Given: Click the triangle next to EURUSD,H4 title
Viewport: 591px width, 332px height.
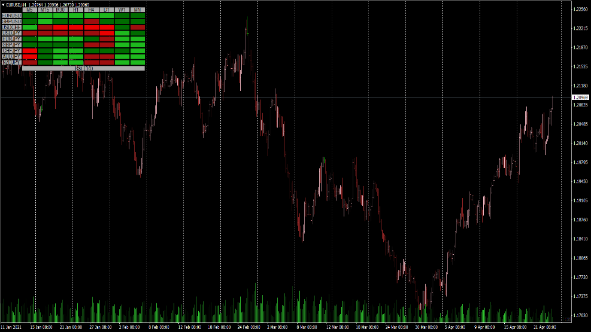Looking at the screenshot, I should (x=3, y=5).
